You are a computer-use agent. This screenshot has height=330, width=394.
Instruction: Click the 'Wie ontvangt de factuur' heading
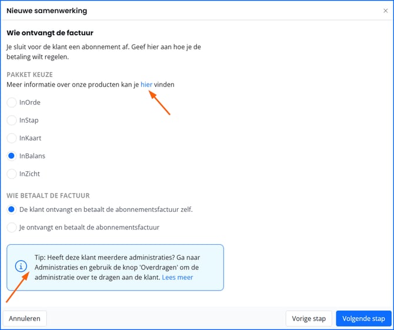pyautogui.click(x=50, y=33)
